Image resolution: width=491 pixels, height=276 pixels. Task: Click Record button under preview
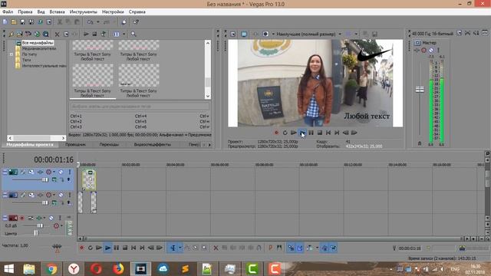(276, 133)
